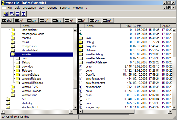Select the winefile-wine folder in tree

point(29,95)
